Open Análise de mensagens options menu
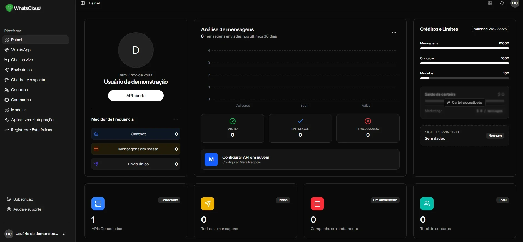 click(394, 32)
